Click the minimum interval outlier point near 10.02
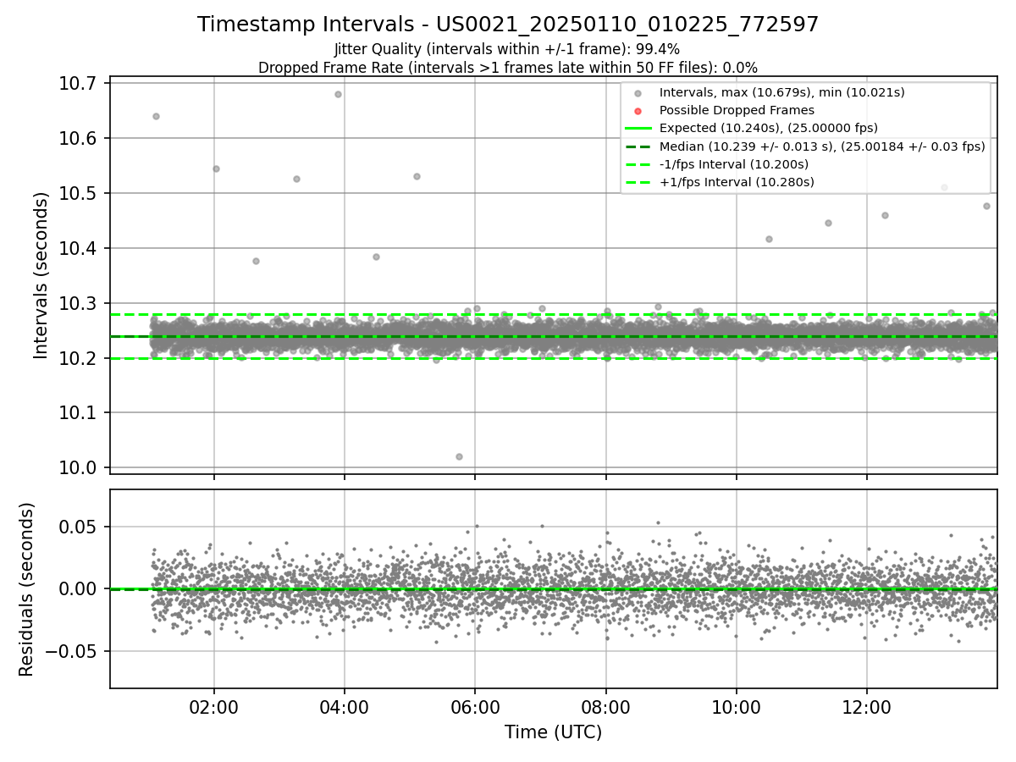The height and width of the screenshot is (762, 1016). (459, 456)
